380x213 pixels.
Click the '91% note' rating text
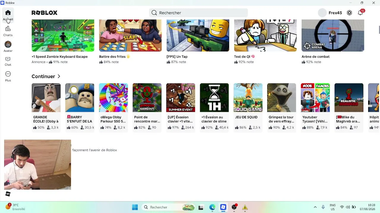(x=60, y=62)
